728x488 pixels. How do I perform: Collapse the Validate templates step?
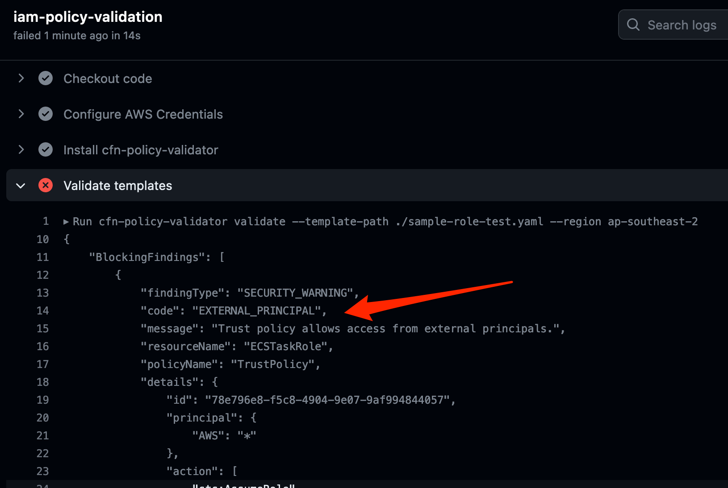point(21,185)
